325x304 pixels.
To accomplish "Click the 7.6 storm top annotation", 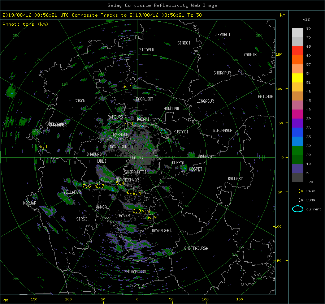I will pos(87,186).
